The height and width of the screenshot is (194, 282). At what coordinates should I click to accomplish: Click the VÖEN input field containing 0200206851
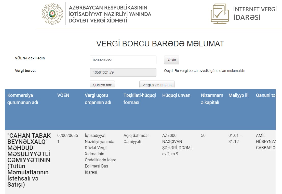tap(123, 60)
